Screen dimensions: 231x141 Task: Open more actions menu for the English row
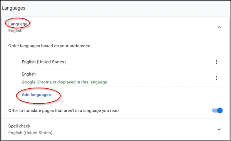tap(216, 78)
